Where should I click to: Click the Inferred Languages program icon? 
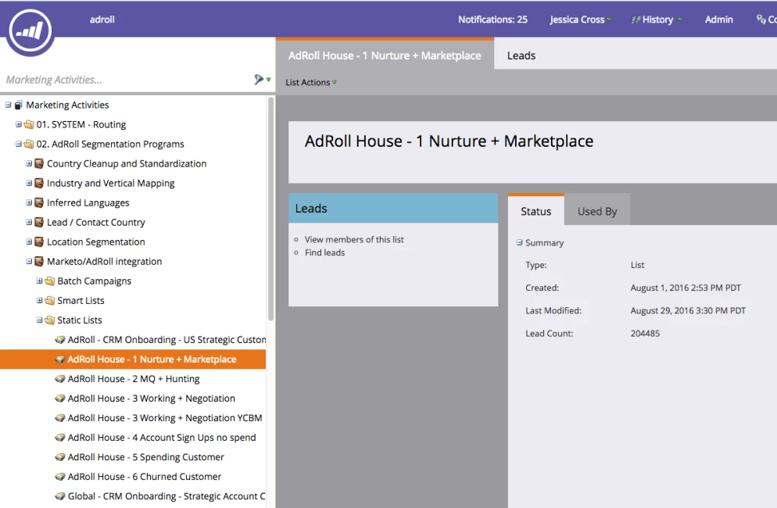click(39, 202)
